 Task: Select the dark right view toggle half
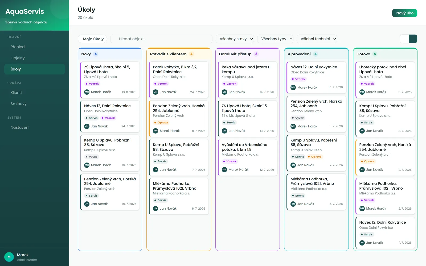(x=413, y=39)
